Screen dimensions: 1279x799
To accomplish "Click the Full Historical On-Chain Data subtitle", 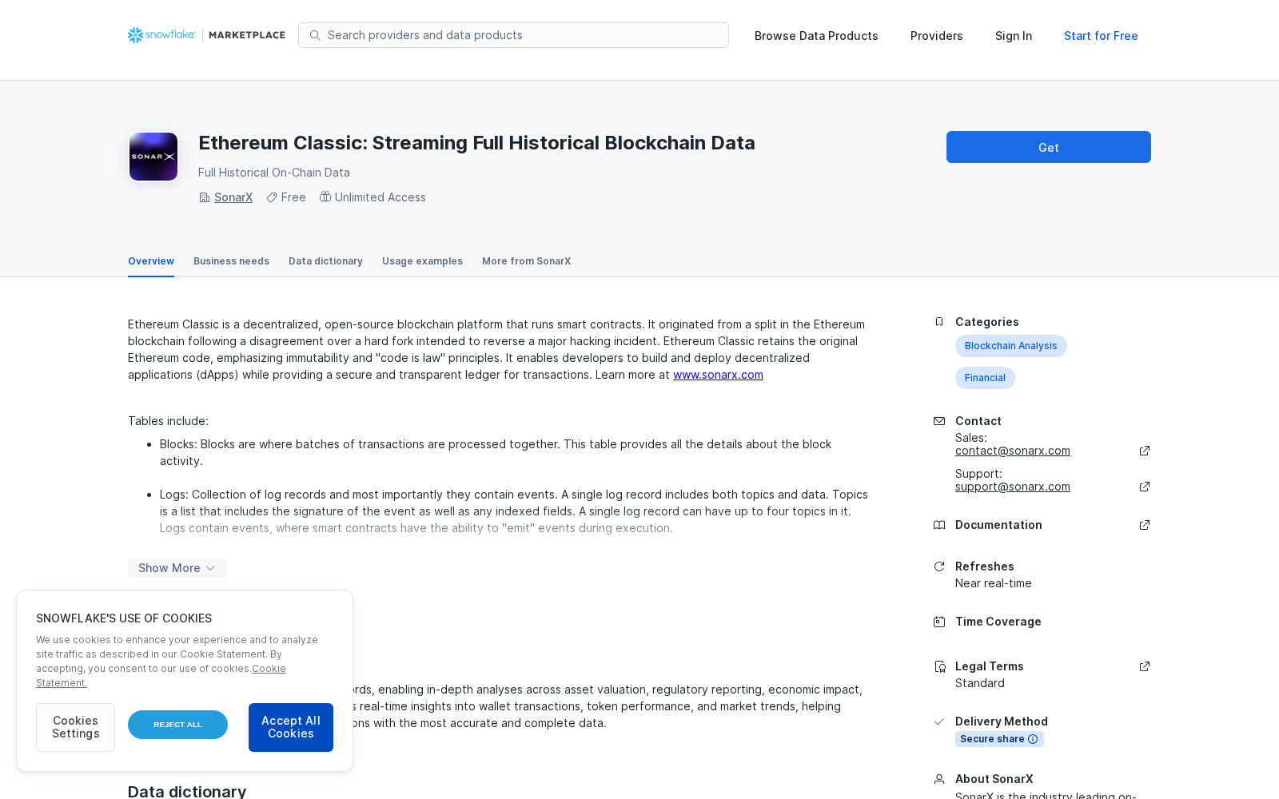I will (273, 173).
